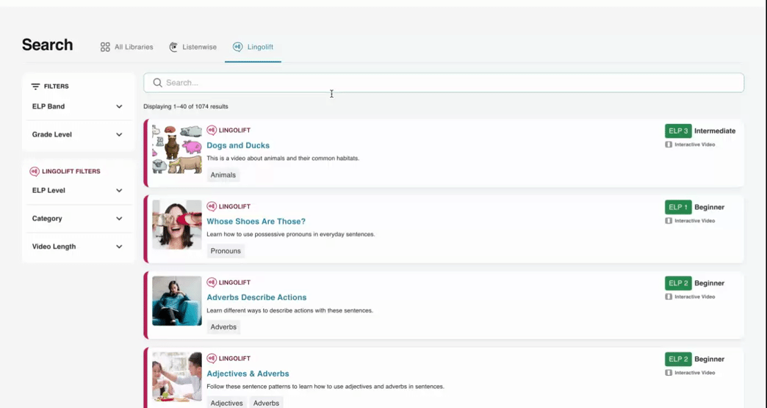Click the magnifying glass search icon
The image size is (767, 408).
click(x=157, y=83)
